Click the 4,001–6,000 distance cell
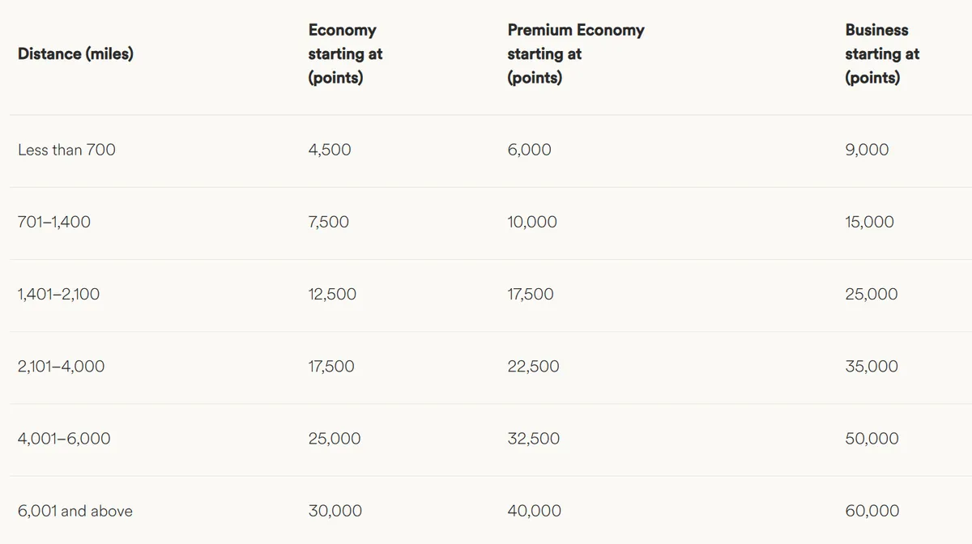Viewport: 972px width, 544px height. coord(64,439)
